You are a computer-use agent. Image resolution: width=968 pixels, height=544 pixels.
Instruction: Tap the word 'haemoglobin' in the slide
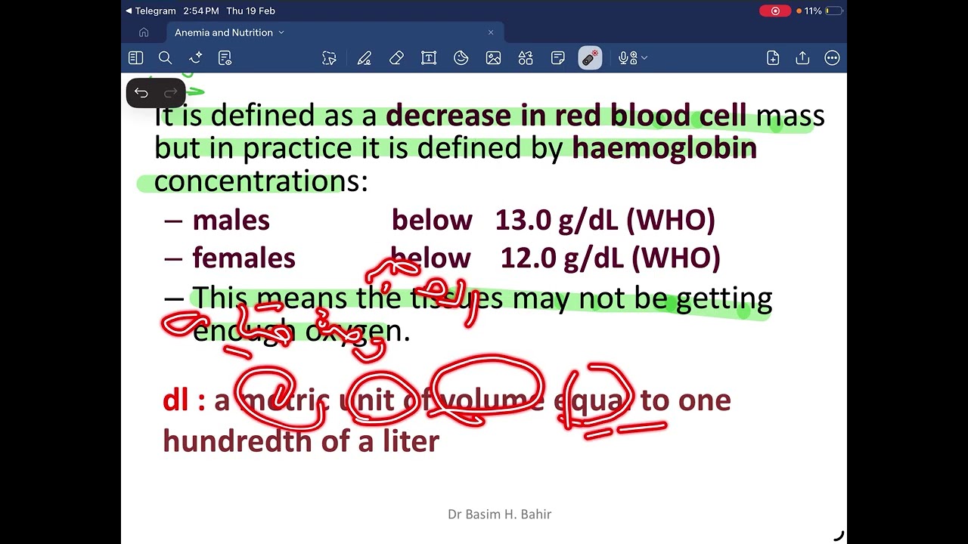click(x=665, y=148)
